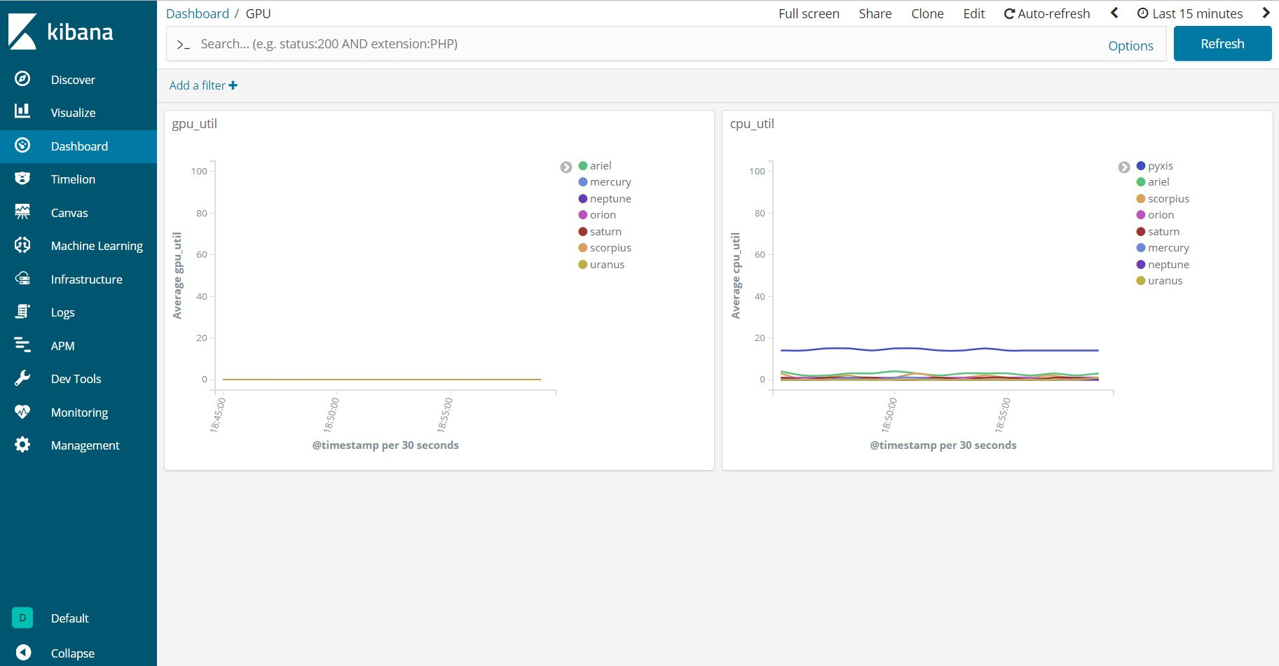Click the Machine Learning icon

tap(22, 245)
